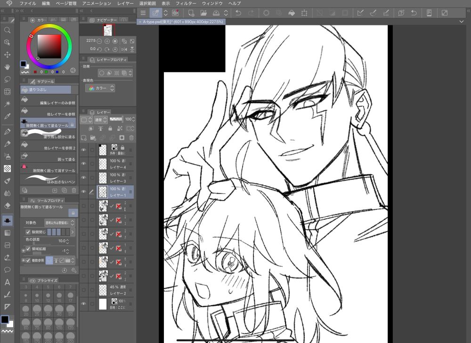The image size is (471, 343).
Task: Select the 他レイヤーを参照 sub tool
Action: coord(48,112)
